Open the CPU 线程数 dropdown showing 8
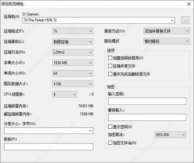 [65, 94]
